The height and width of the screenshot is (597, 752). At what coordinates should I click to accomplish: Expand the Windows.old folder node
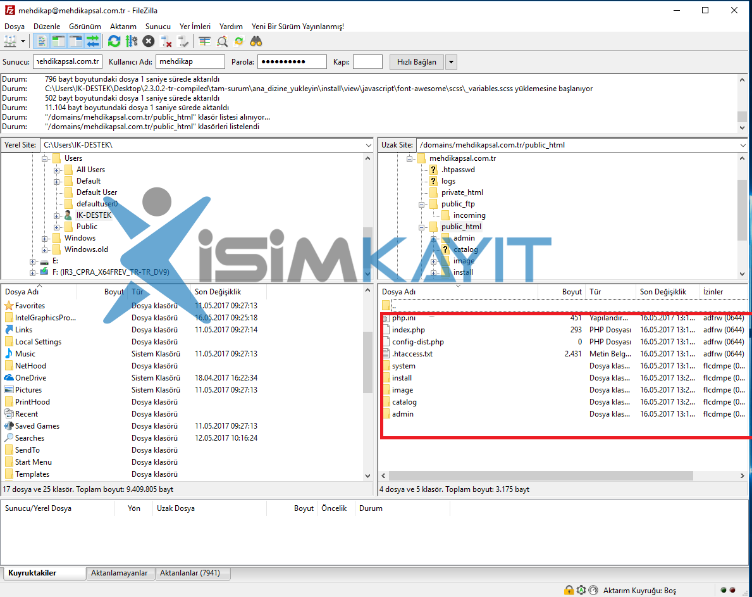[x=45, y=250]
